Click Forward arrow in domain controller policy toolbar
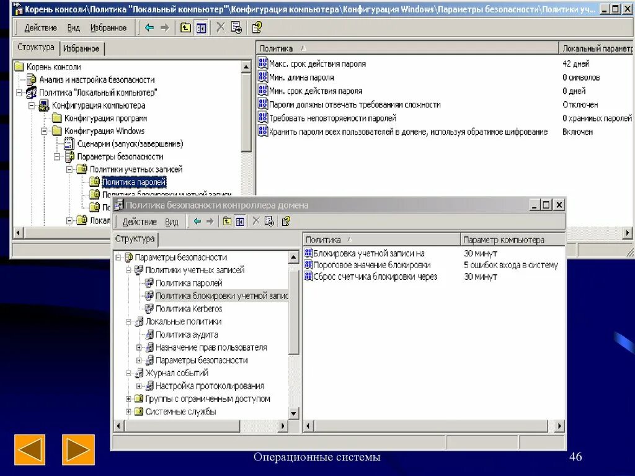The image size is (635, 476). pyautogui.click(x=210, y=222)
